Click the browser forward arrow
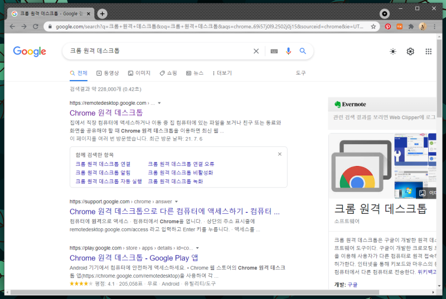Image resolution: width=446 pixels, height=299 pixels. tap(24, 26)
